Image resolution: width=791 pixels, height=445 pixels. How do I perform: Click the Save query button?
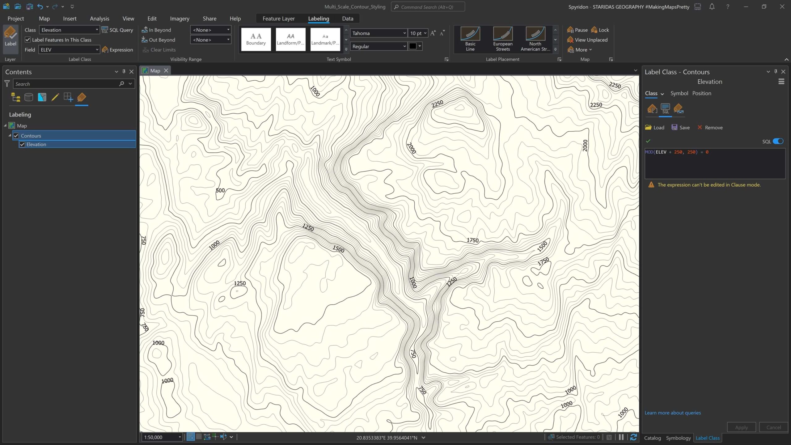click(680, 128)
